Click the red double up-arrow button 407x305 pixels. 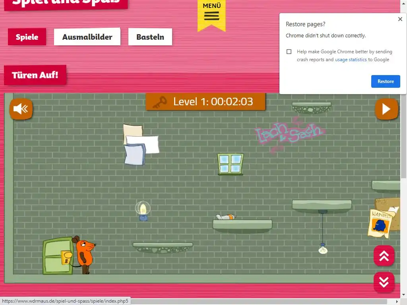coord(384,256)
